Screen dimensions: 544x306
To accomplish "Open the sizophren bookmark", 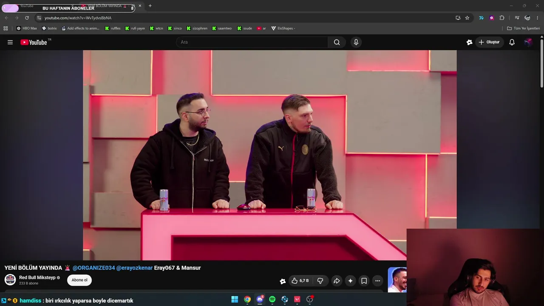I will coord(197,28).
